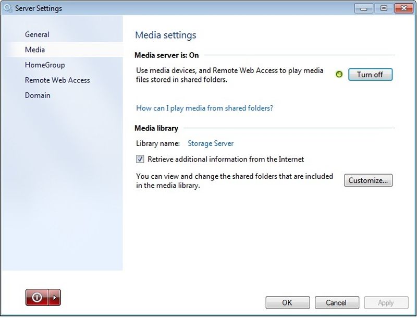The image size is (417, 318).
Task: Go to Remote Web Access settings
Action: click(57, 80)
